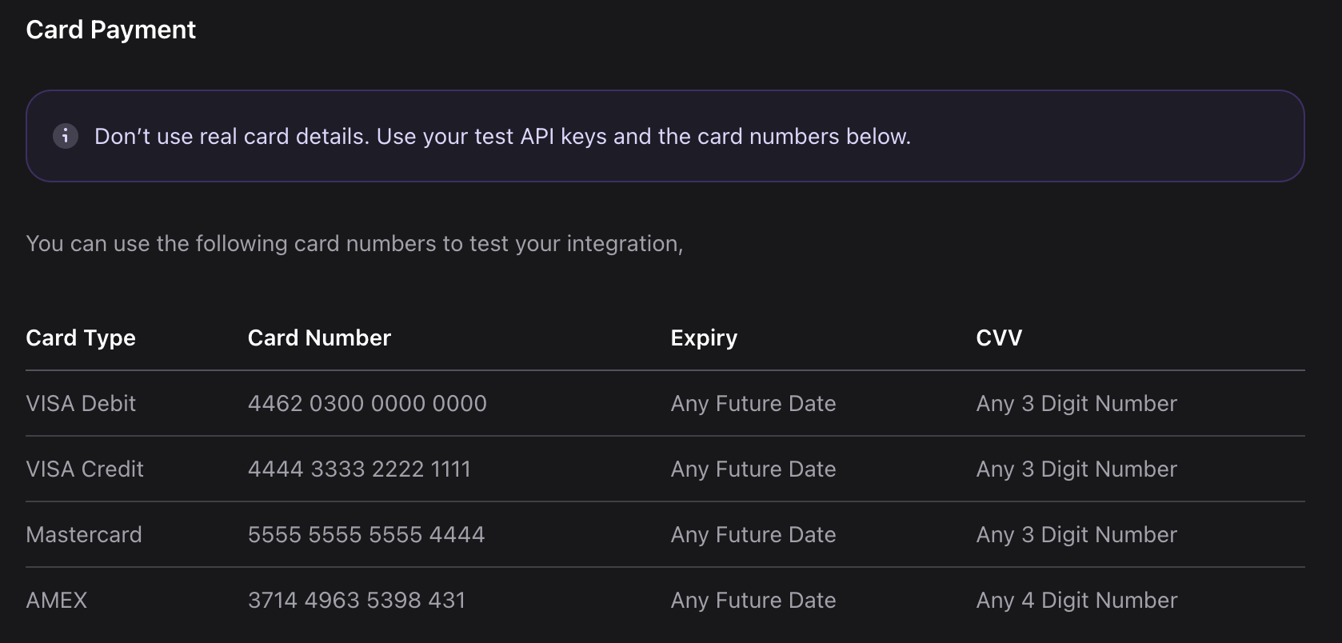The width and height of the screenshot is (1342, 643).
Task: Click the Mastercard number 5555 5555 5555 4444
Action: (366, 535)
